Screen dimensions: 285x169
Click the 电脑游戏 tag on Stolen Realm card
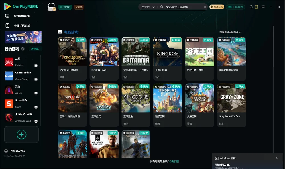pyautogui.click(x=192, y=86)
